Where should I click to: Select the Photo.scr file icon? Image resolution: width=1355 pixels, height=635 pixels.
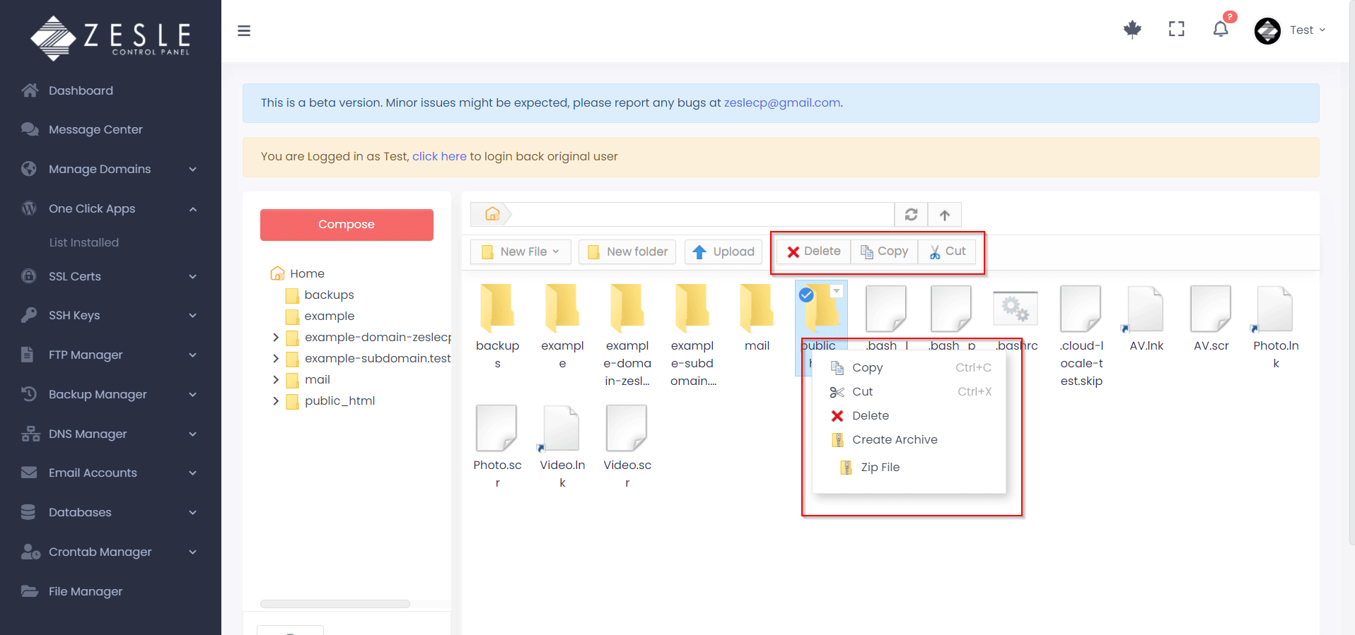[x=497, y=428]
